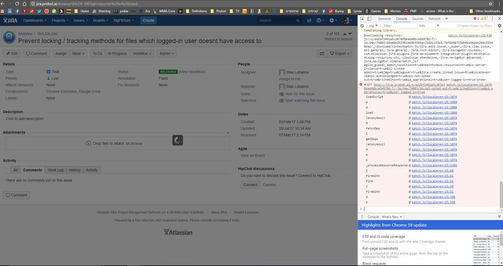Screen dimensions: 503x266
Task: Open the Projects dropdown menu
Action: 60,20
